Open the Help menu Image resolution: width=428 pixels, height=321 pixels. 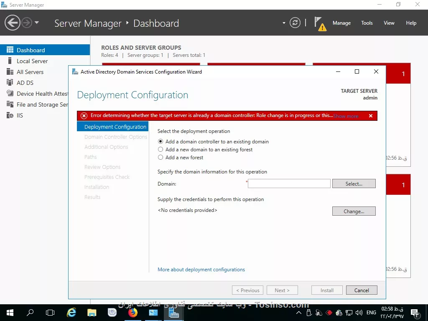point(411,23)
